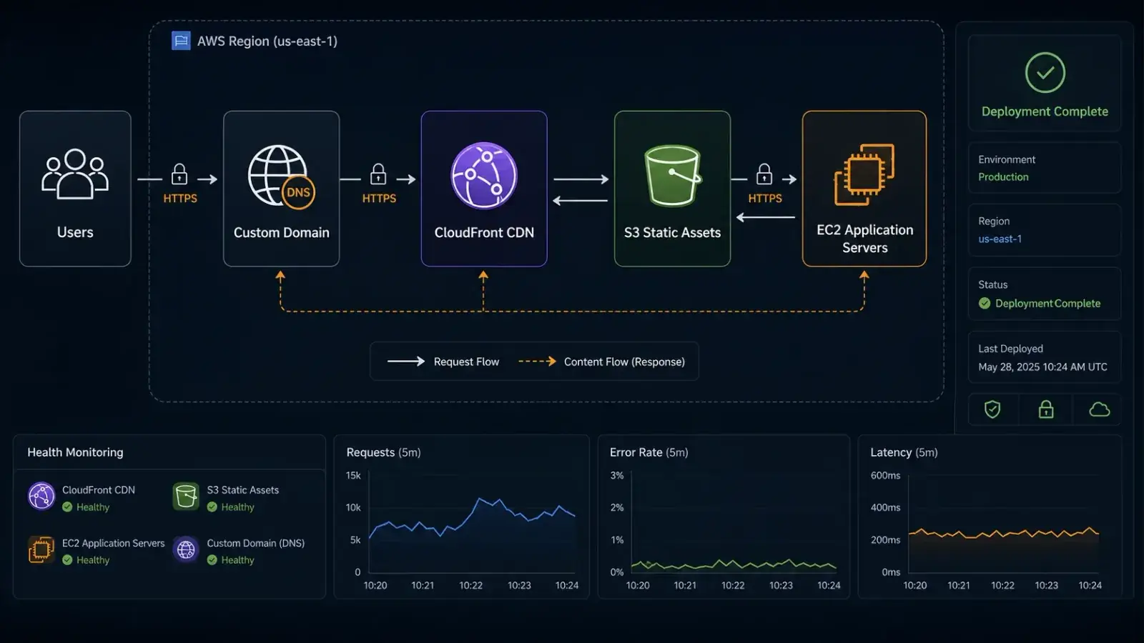Click S3 Static Assets icon in Health Monitoring
1144x643 pixels.
(x=186, y=496)
